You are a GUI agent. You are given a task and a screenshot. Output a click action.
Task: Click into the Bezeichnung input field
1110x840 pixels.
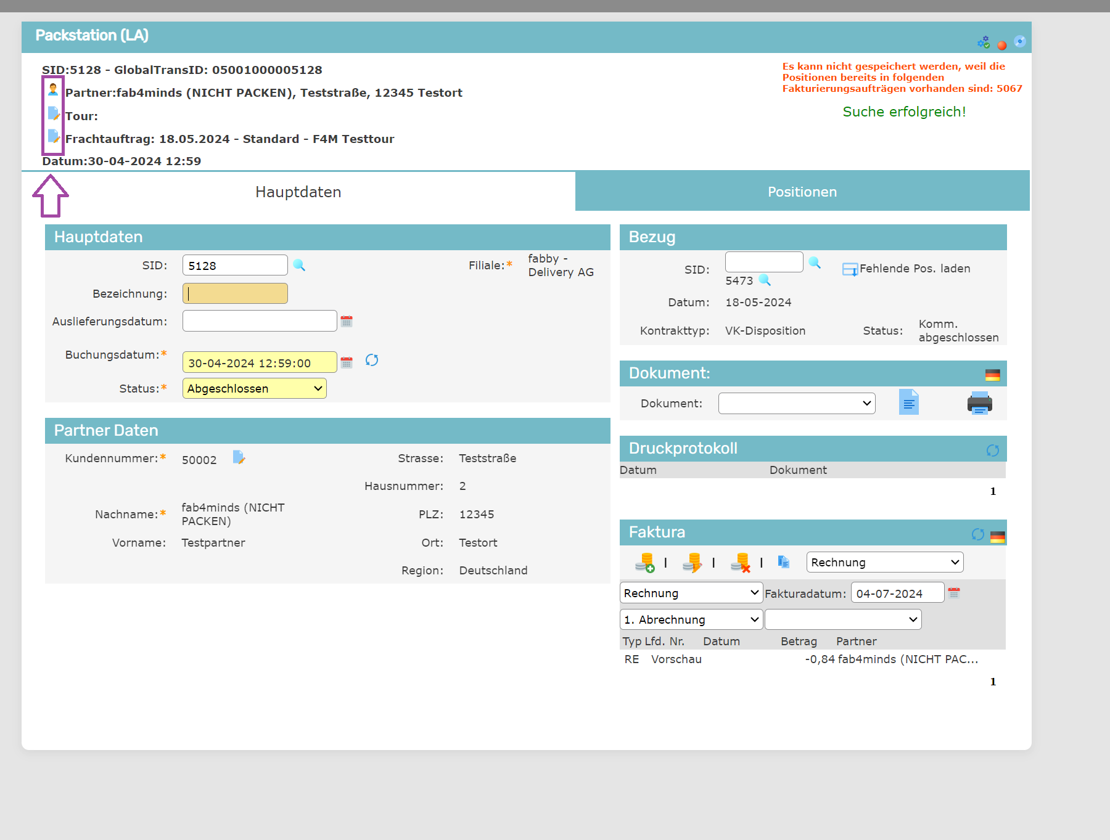[x=235, y=293]
